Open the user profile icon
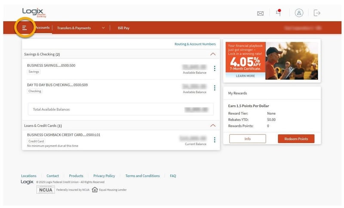Image resolution: width=344 pixels, height=208 pixels. [299, 13]
